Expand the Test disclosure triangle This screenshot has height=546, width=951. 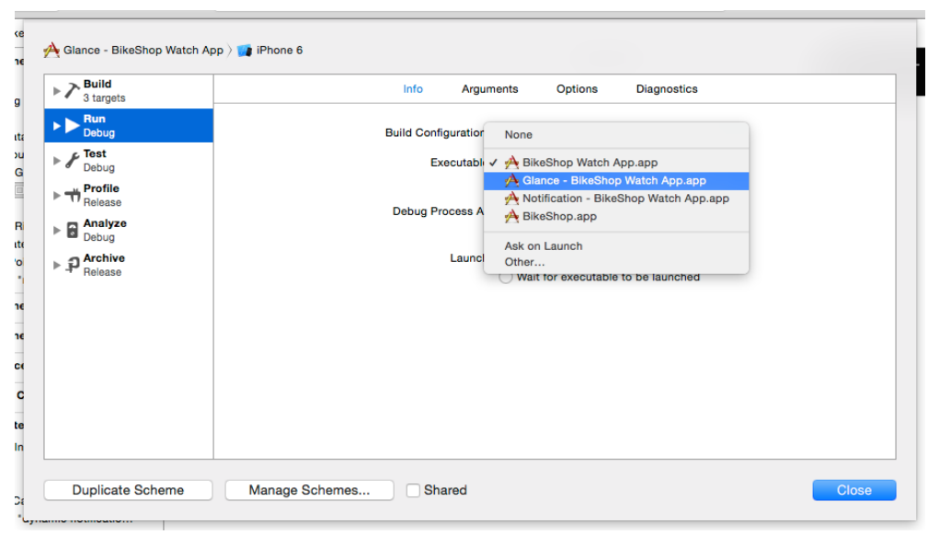56,161
